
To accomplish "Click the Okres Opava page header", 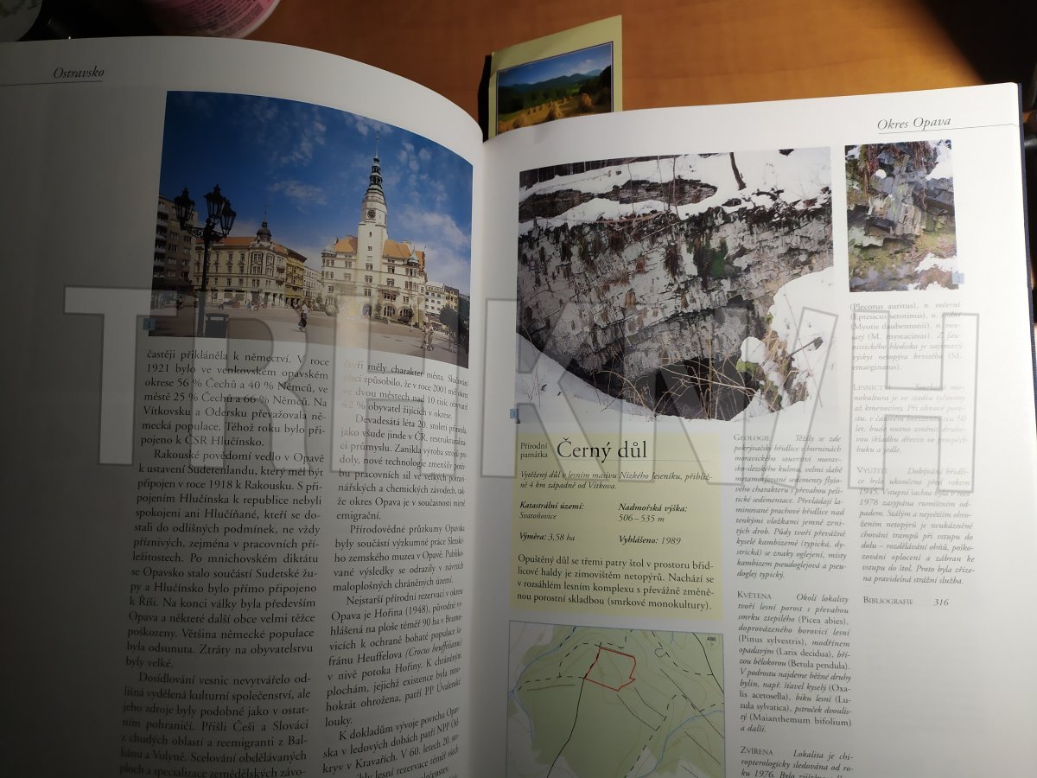I will [913, 123].
